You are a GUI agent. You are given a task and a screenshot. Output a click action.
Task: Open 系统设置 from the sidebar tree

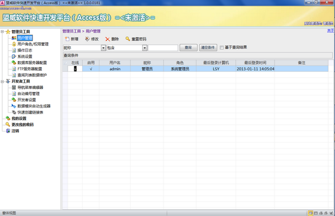coord(25,57)
